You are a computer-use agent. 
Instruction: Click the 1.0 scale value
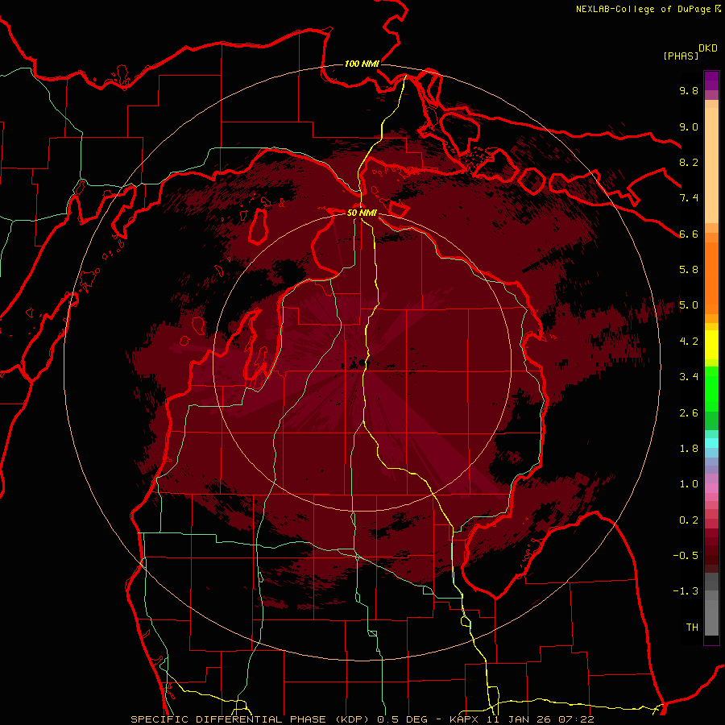tap(689, 484)
